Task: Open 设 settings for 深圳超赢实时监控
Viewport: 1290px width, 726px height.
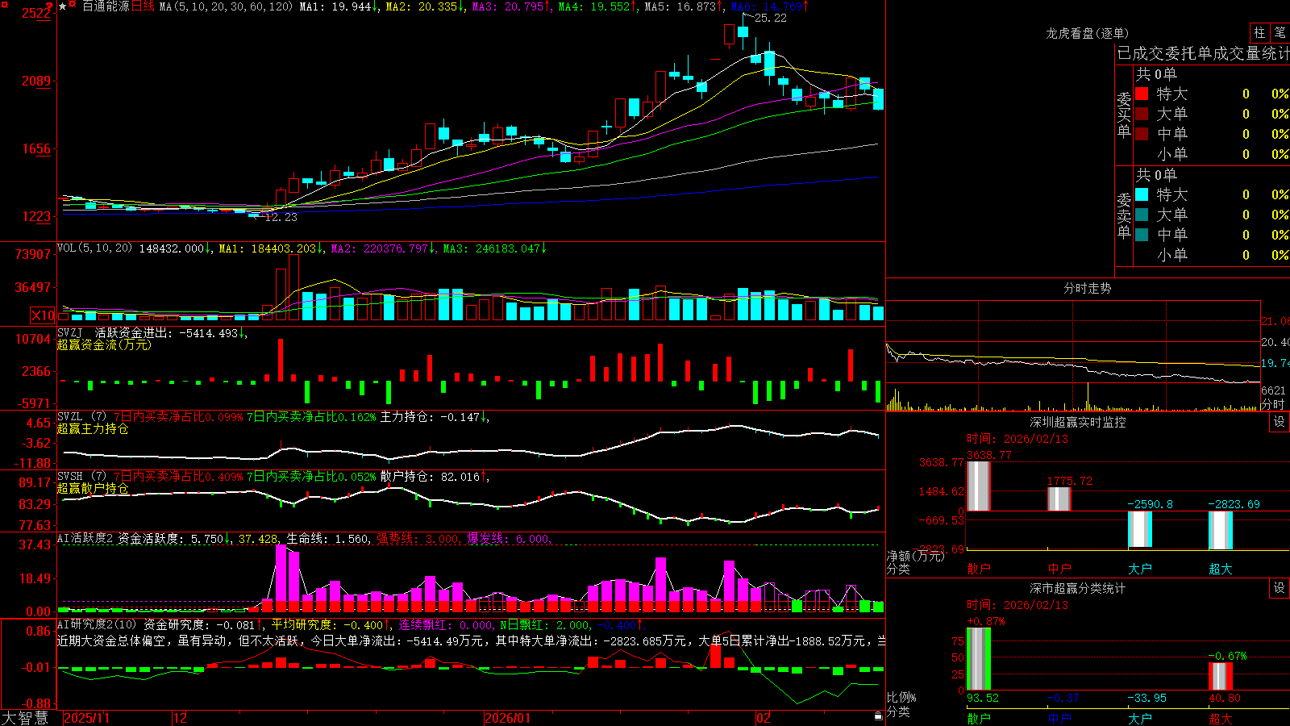Action: coord(1280,422)
